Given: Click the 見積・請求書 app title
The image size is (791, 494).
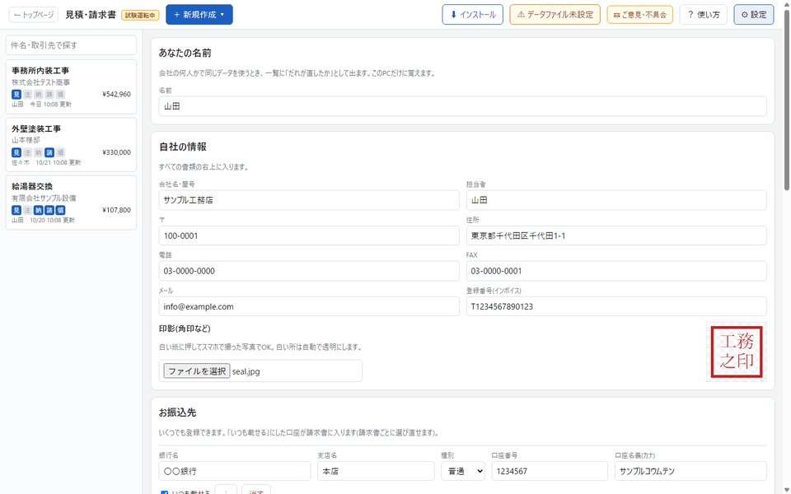Looking at the screenshot, I should (x=91, y=15).
